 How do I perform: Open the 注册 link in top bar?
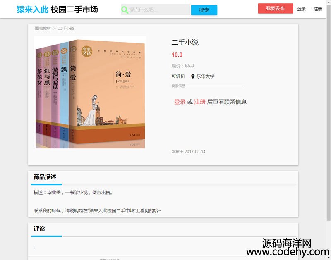click(x=318, y=9)
